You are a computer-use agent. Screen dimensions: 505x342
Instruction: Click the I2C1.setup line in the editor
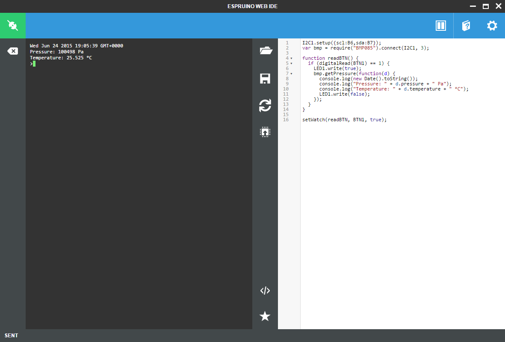[341, 43]
